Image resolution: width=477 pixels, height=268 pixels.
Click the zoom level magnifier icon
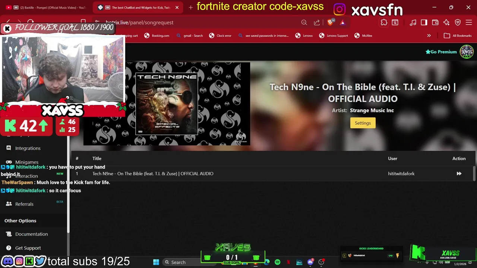304,22
